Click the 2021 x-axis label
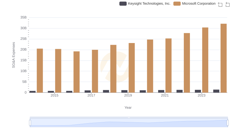233x134 pixels. (165, 95)
